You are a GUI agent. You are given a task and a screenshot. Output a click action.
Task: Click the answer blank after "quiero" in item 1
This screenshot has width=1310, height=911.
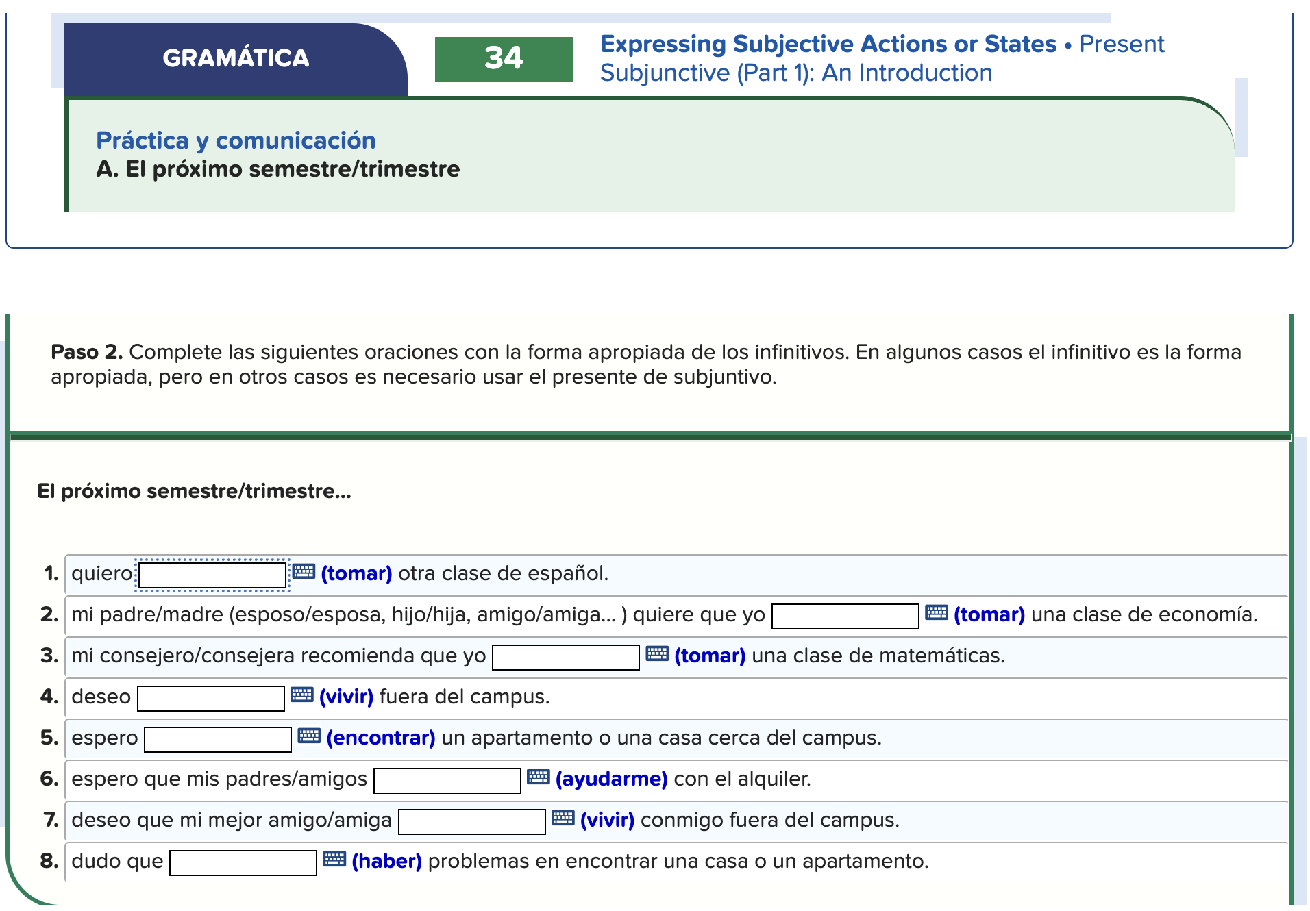pyautogui.click(x=211, y=573)
